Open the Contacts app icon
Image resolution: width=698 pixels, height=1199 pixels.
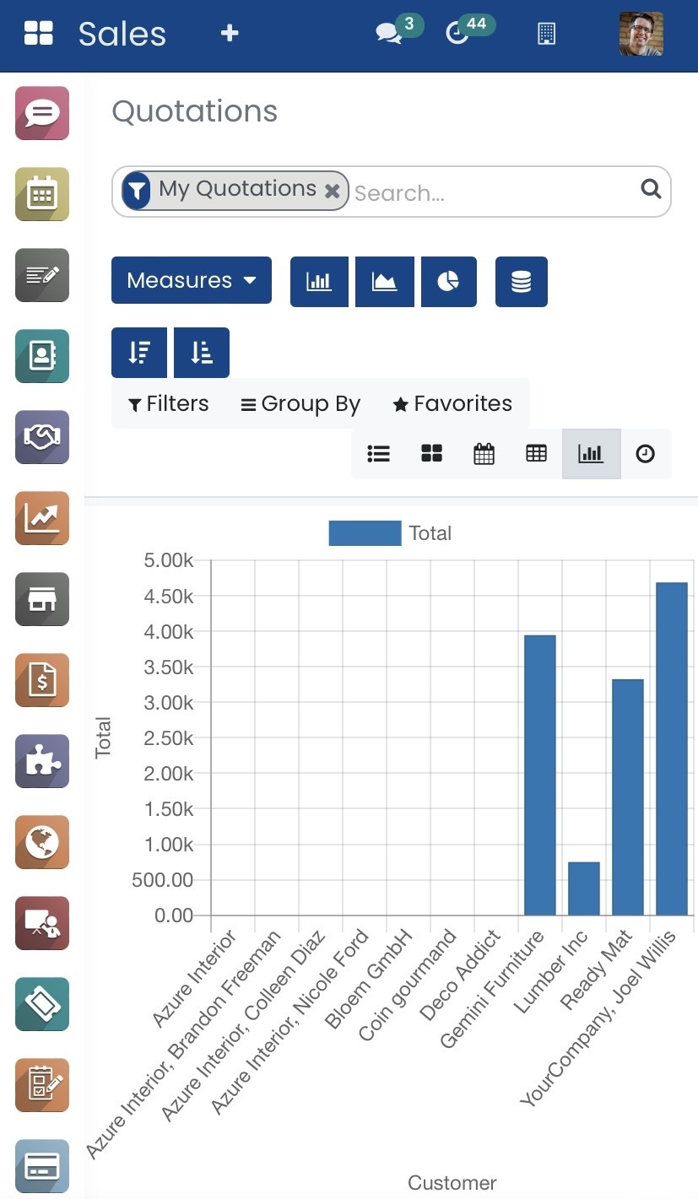click(42, 356)
